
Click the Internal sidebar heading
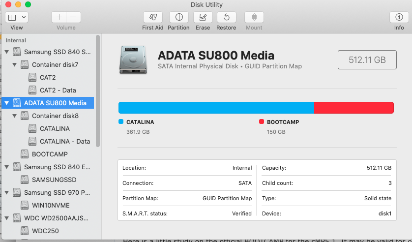16,40
